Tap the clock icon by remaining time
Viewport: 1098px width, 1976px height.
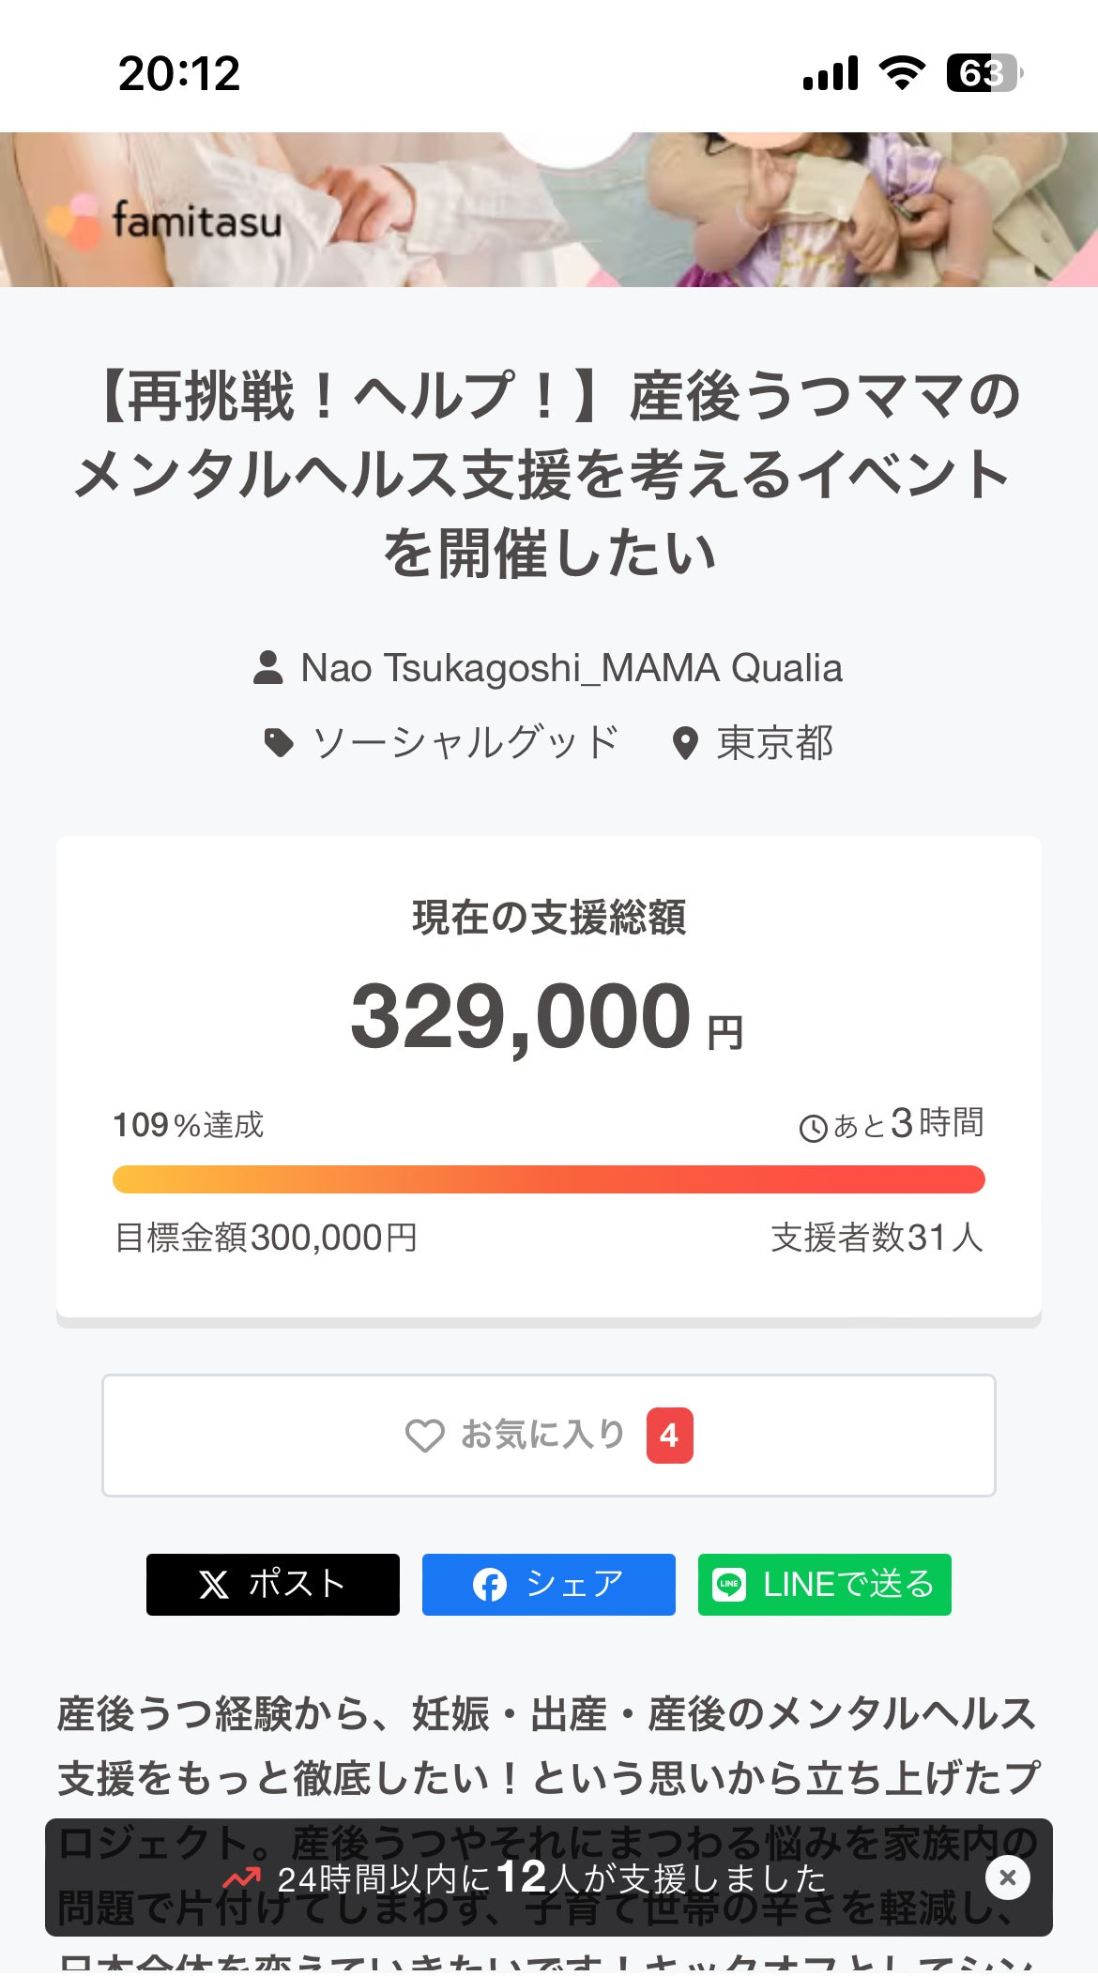(x=813, y=1128)
